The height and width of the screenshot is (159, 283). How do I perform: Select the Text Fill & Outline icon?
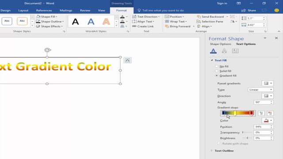pos(213,51)
